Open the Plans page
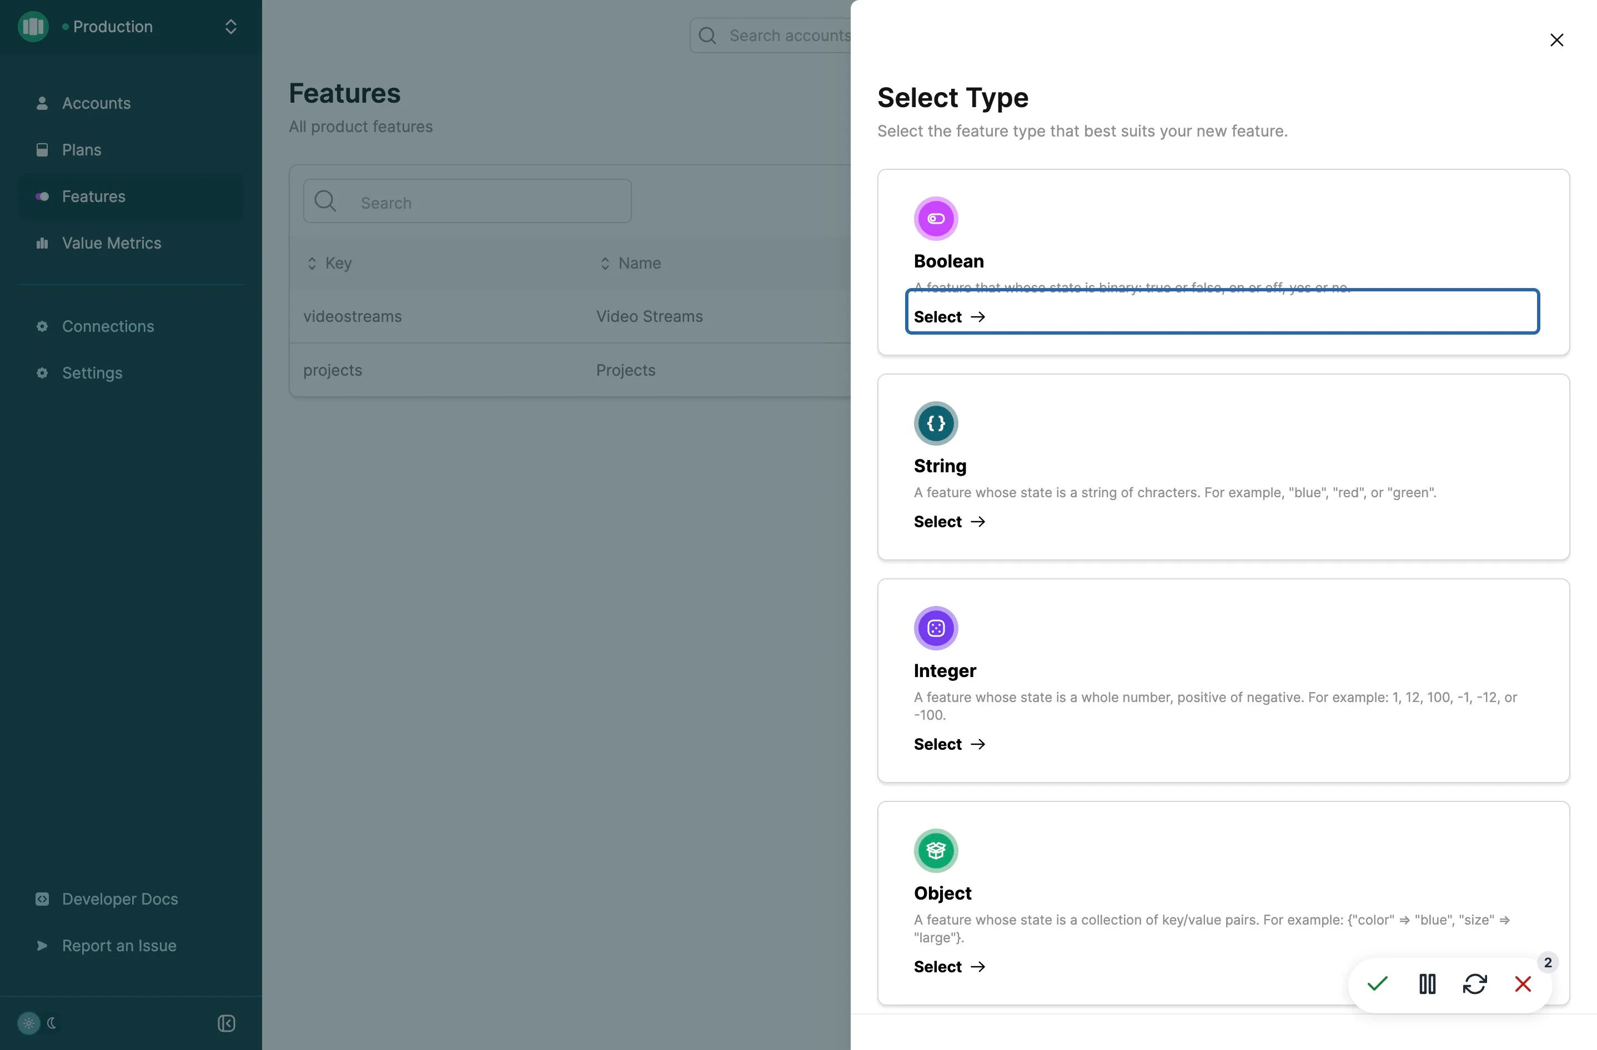Image resolution: width=1597 pixels, height=1050 pixels. pos(131,149)
